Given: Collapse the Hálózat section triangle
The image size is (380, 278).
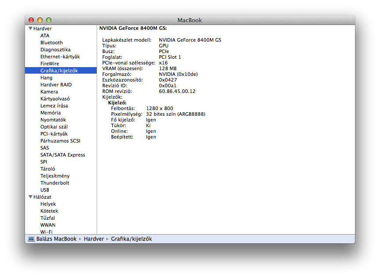Looking at the screenshot, I should (x=30, y=197).
